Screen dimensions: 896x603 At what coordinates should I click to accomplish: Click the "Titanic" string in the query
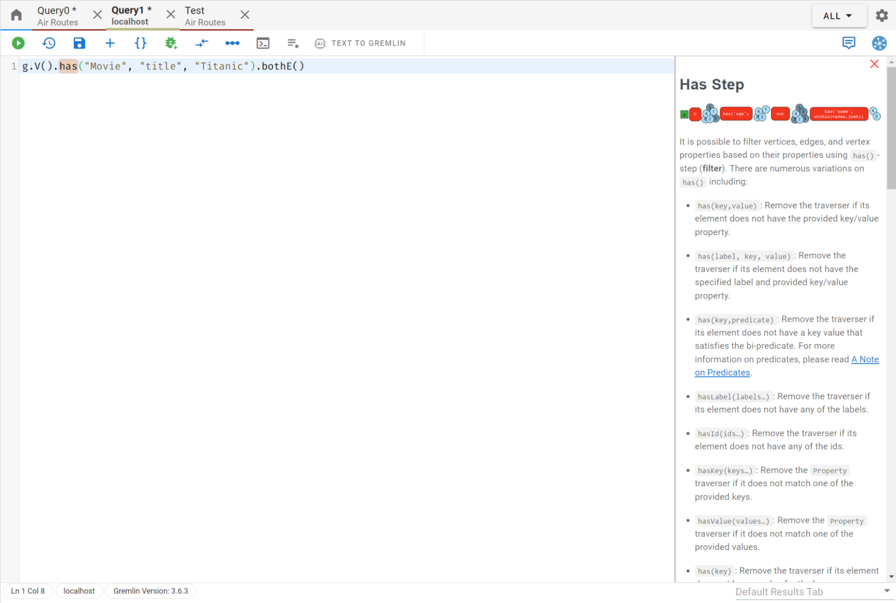coord(222,66)
